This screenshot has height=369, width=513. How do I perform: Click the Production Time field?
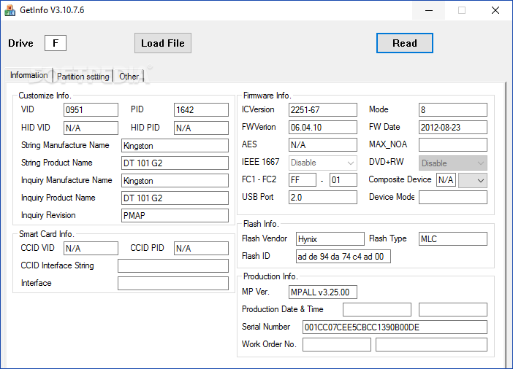coord(453,310)
